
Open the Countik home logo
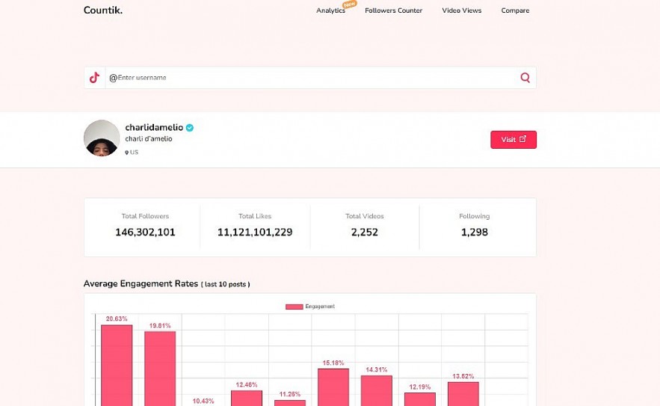tap(103, 10)
